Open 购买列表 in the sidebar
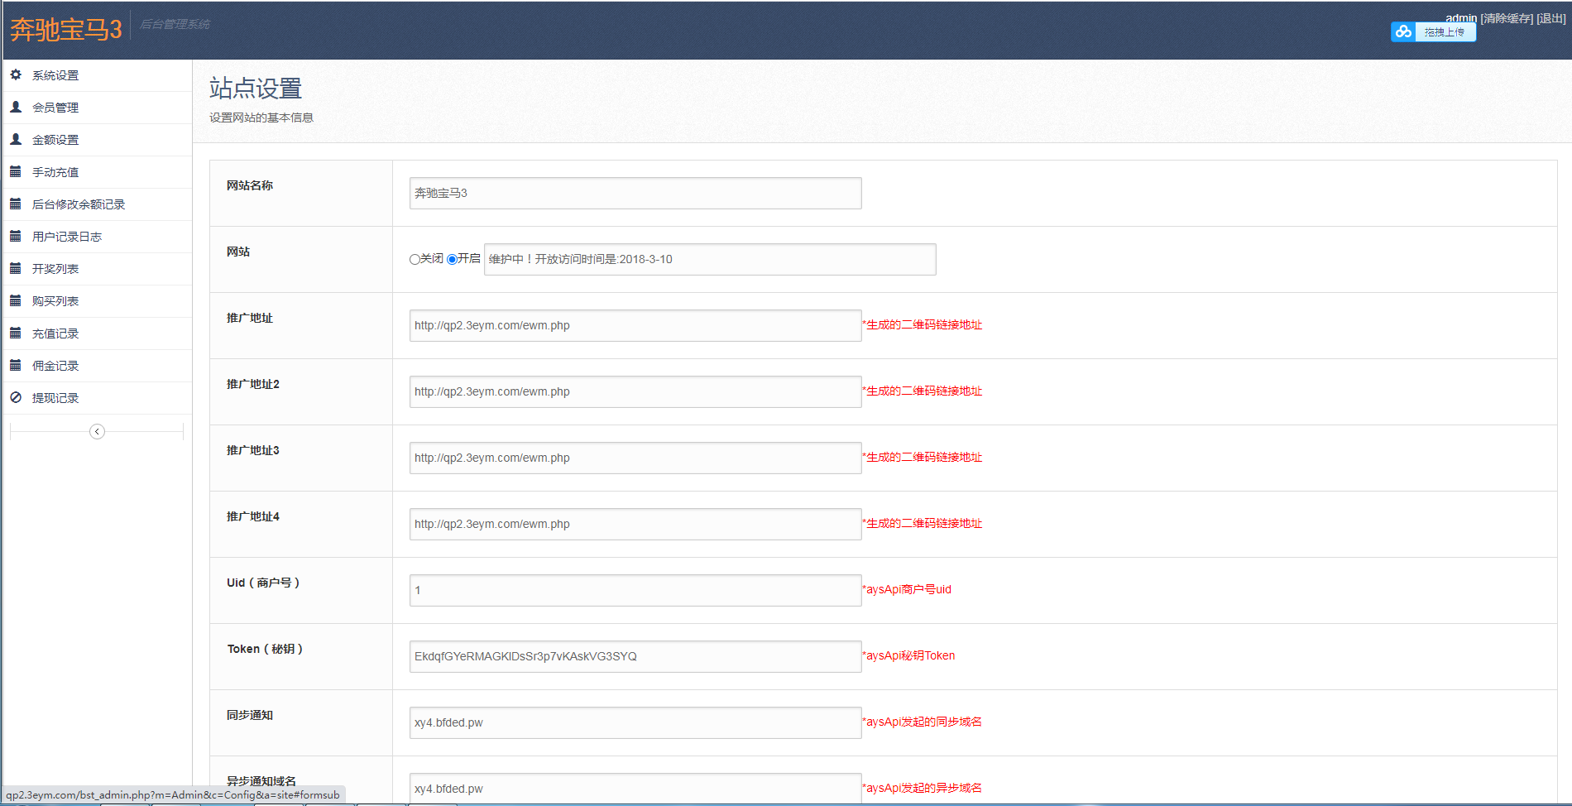The height and width of the screenshot is (806, 1572). 55,301
